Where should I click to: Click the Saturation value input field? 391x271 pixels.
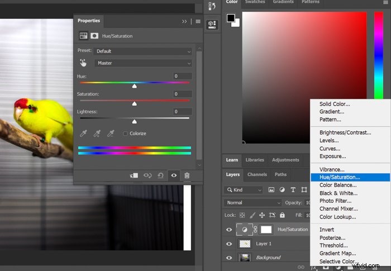click(183, 94)
